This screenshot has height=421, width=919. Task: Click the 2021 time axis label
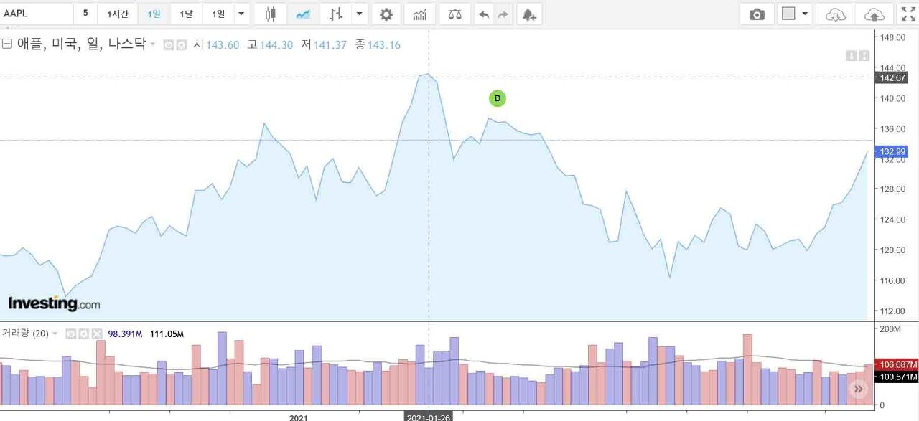[299, 417]
